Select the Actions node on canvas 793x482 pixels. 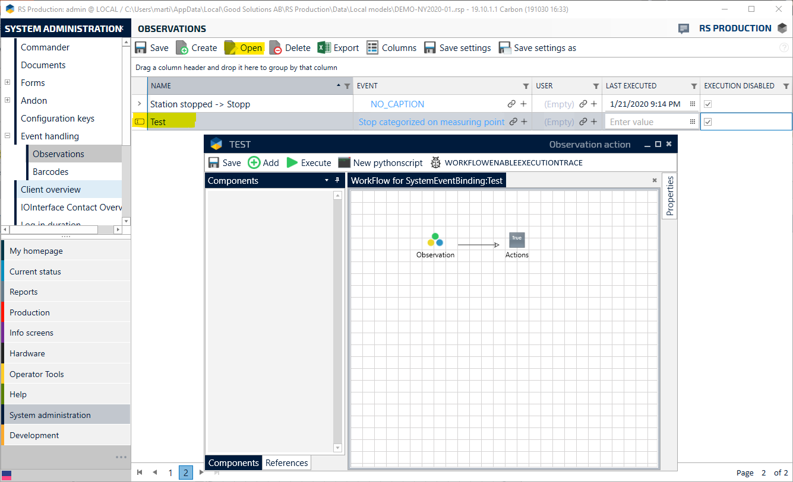(x=517, y=240)
